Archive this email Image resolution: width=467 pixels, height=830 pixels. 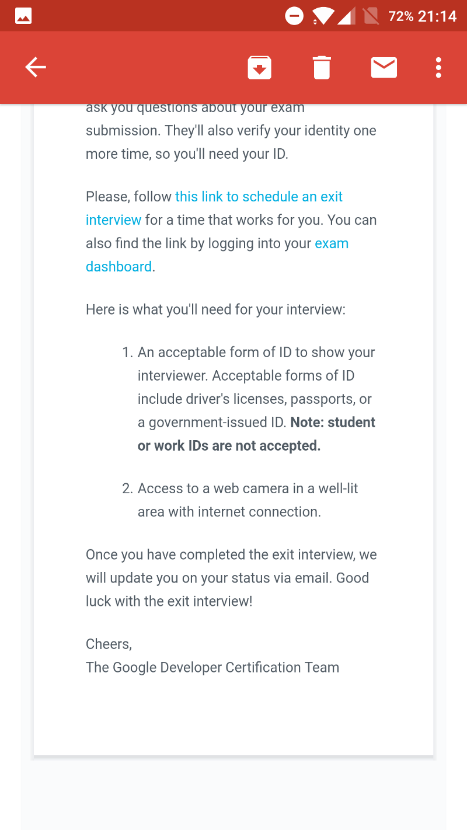click(259, 68)
